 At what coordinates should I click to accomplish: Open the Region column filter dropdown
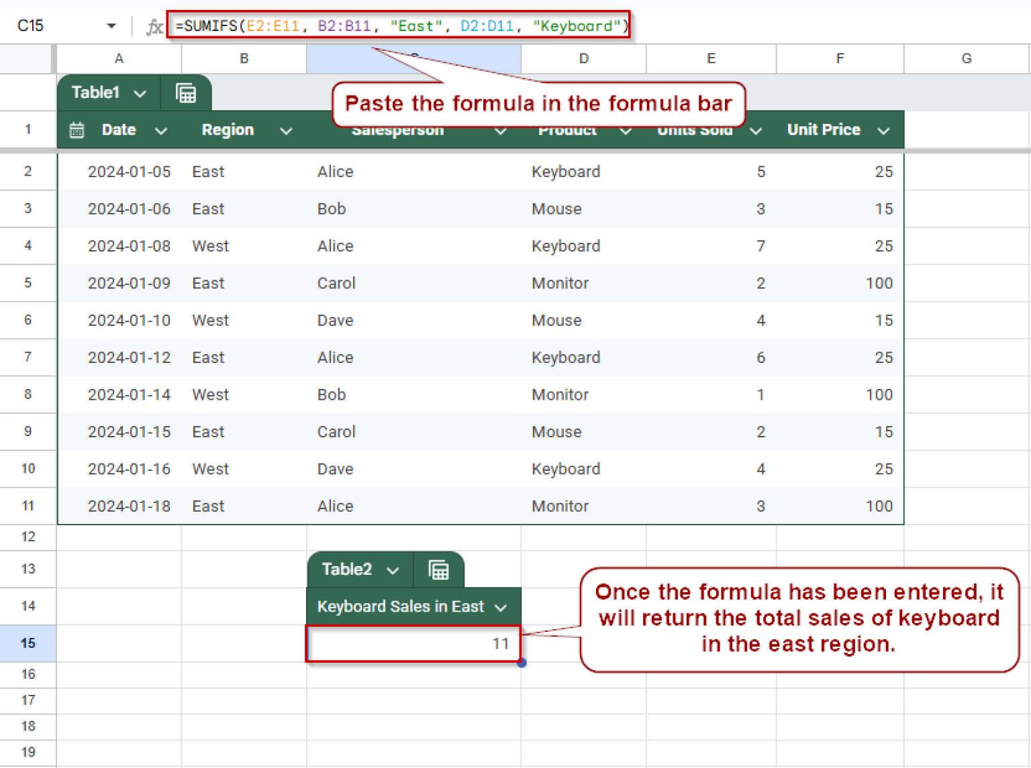coord(286,131)
